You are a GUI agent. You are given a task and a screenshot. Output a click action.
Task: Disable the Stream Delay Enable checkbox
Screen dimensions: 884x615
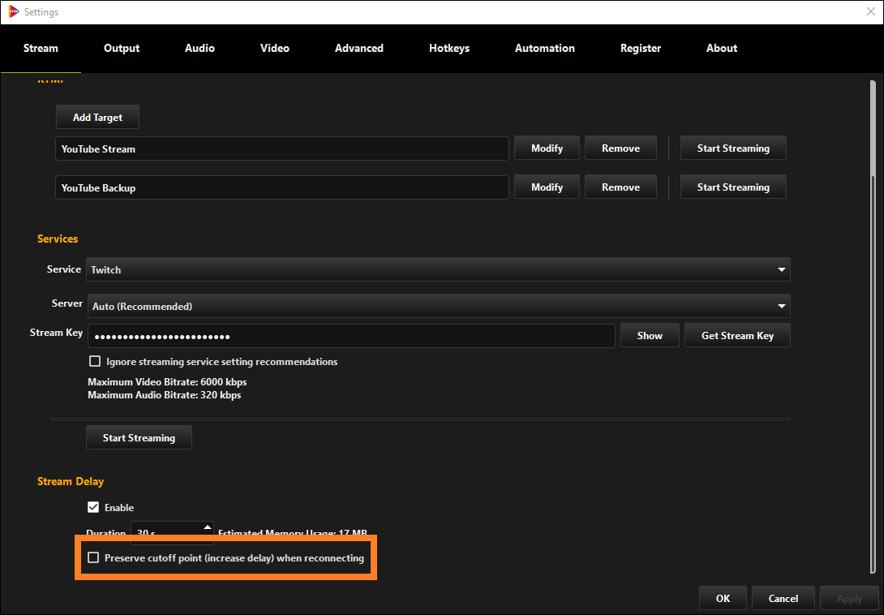click(93, 507)
